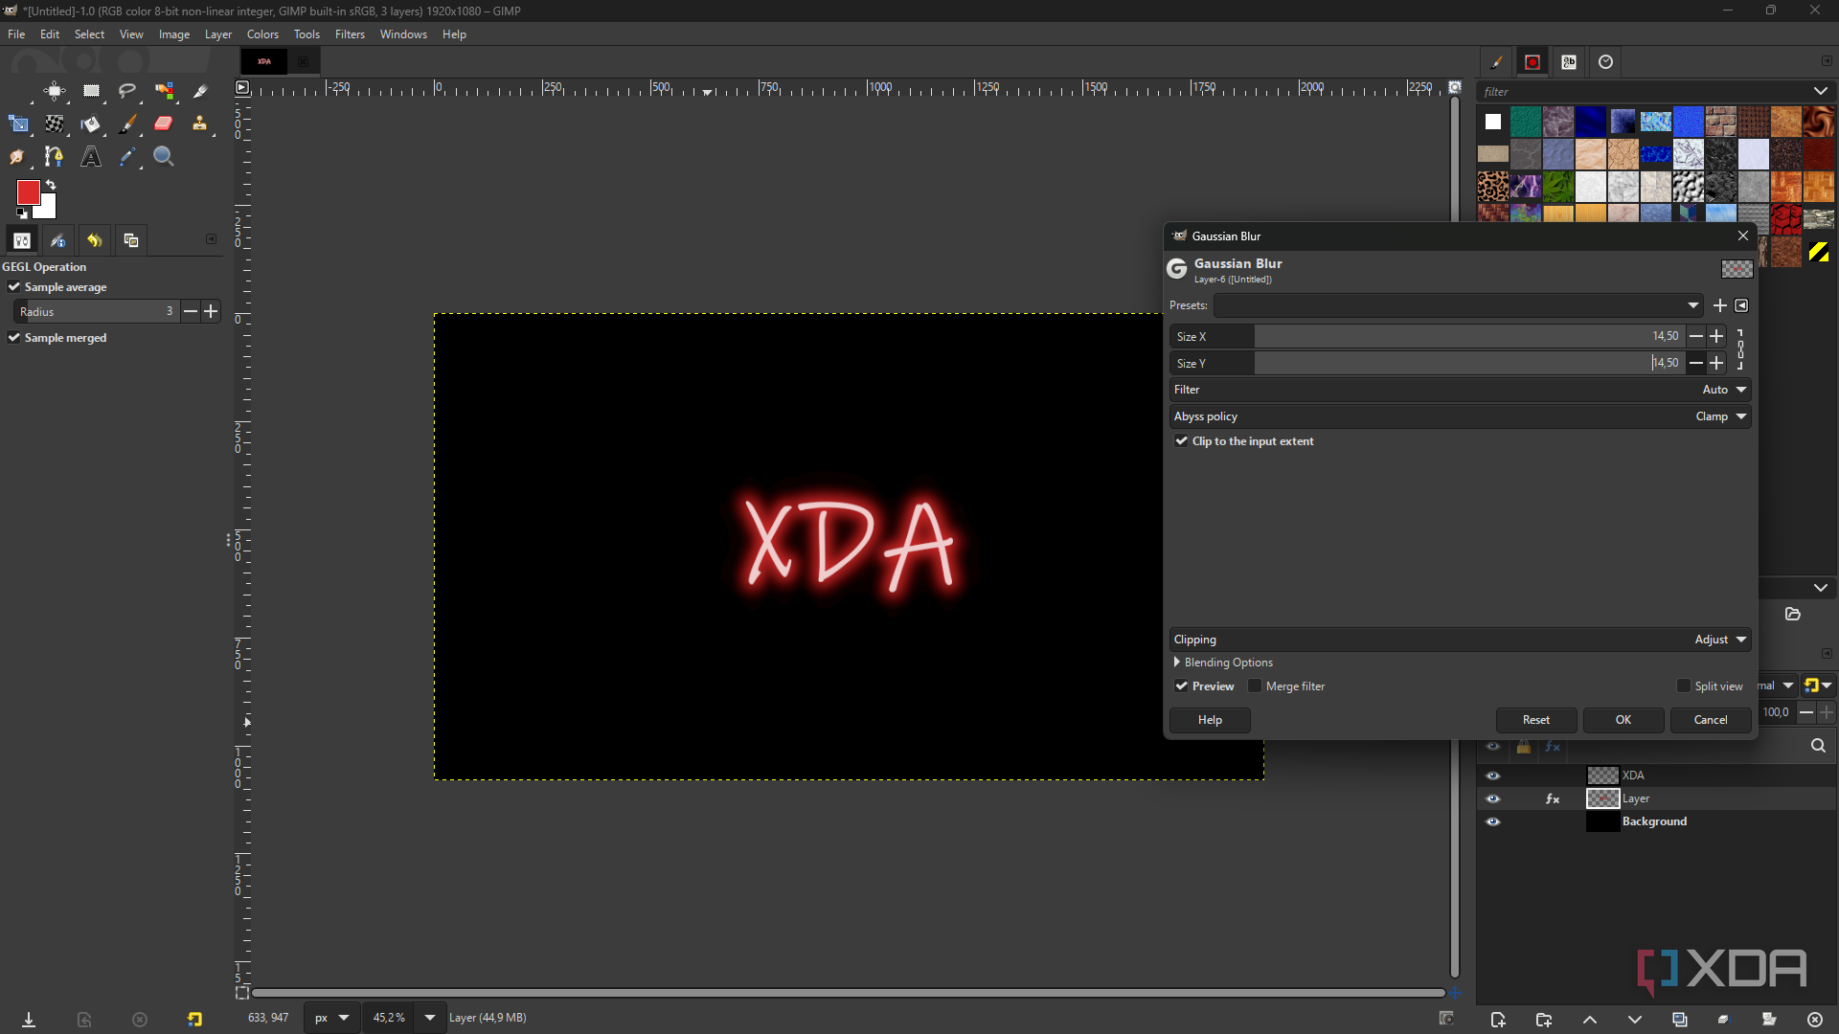Click OK in Gaussian Blur dialog
Image resolution: width=1839 pixels, height=1034 pixels.
tap(1623, 720)
